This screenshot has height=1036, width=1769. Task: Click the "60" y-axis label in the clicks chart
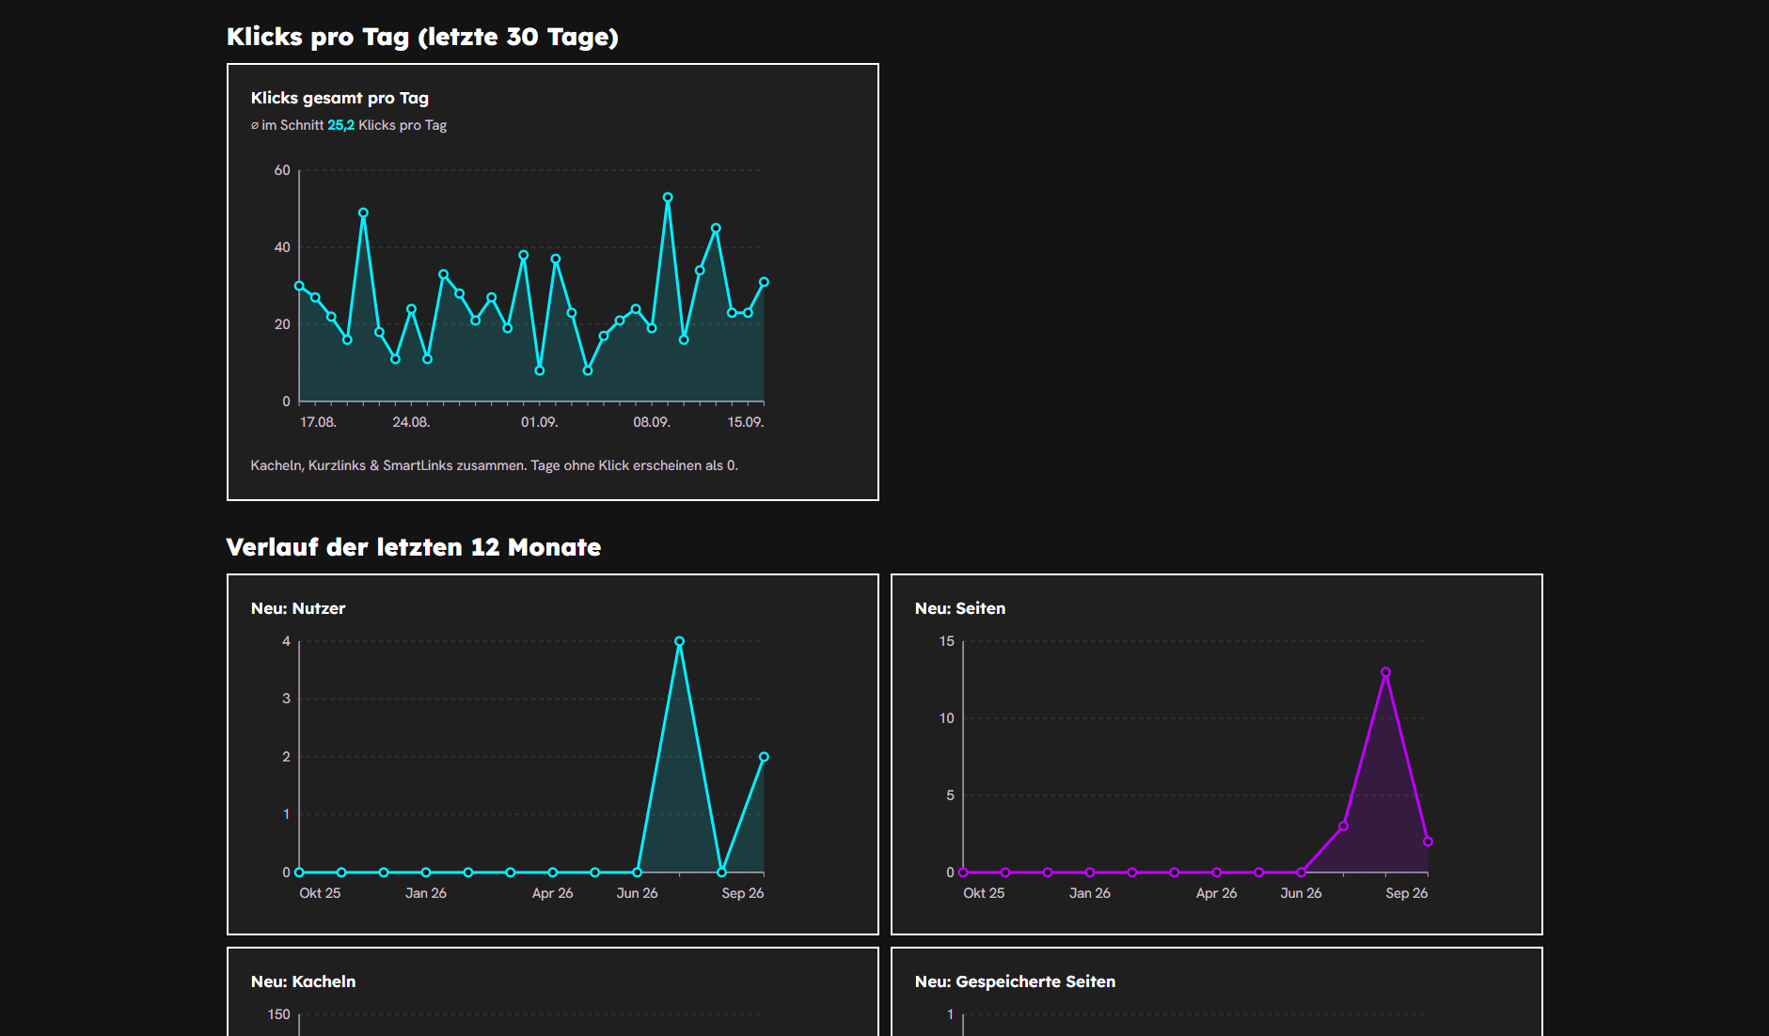[282, 170]
